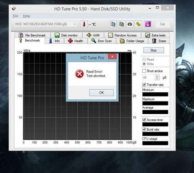Open the File menu
The image size is (194, 173).
point(16,16)
